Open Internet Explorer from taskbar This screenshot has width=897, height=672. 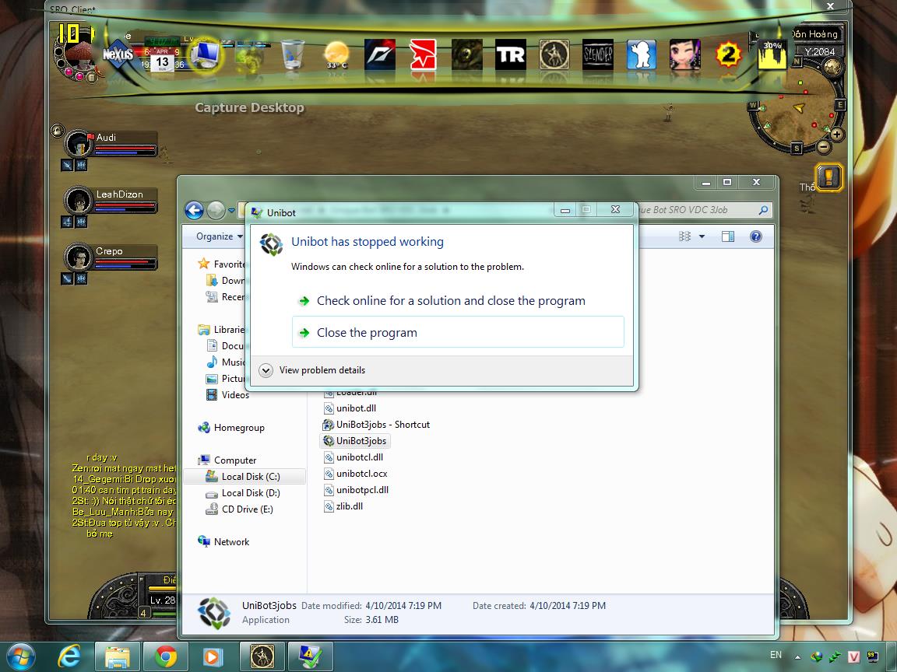69,656
